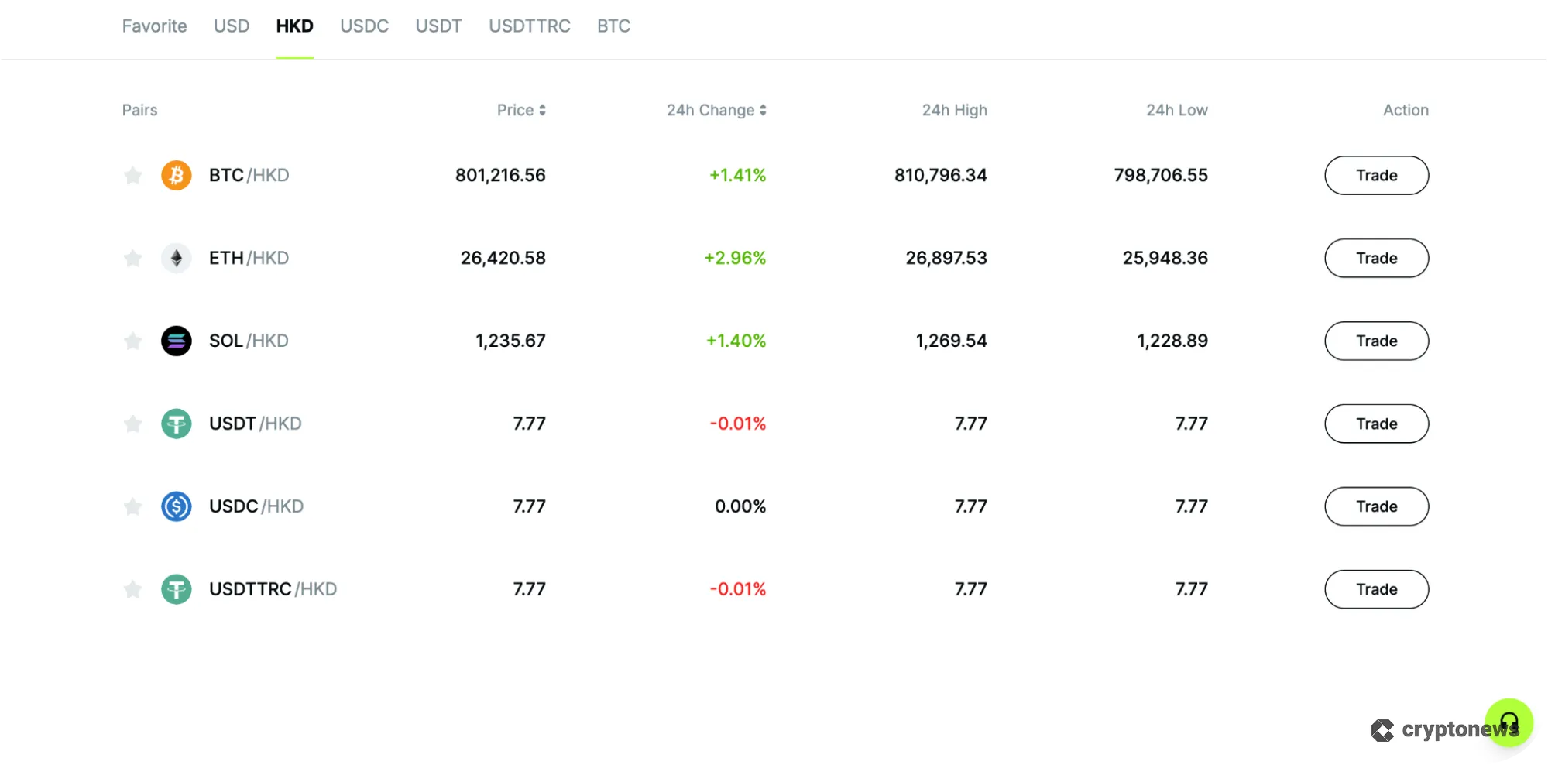Click the Bitcoin coin icon
The image size is (1548, 765).
pyautogui.click(x=176, y=175)
